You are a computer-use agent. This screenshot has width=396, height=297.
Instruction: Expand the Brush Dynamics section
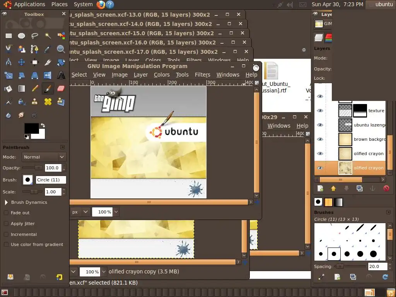point(6,202)
